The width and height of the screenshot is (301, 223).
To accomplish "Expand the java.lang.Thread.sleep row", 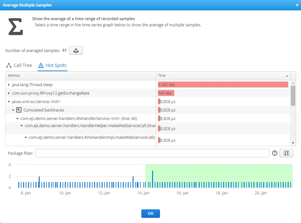I will click(9, 85).
